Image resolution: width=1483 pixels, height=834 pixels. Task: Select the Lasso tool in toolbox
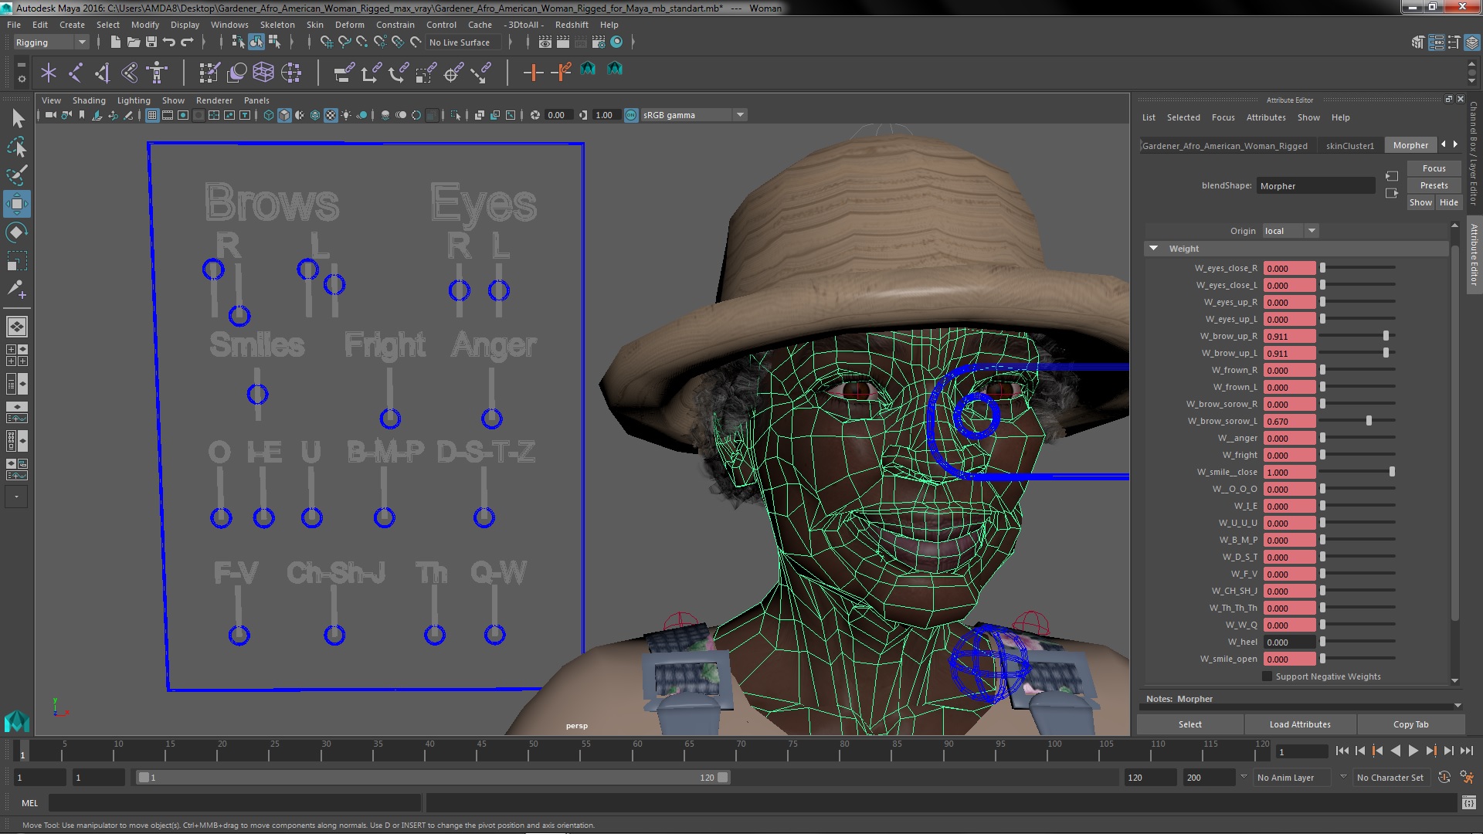pyautogui.click(x=17, y=147)
